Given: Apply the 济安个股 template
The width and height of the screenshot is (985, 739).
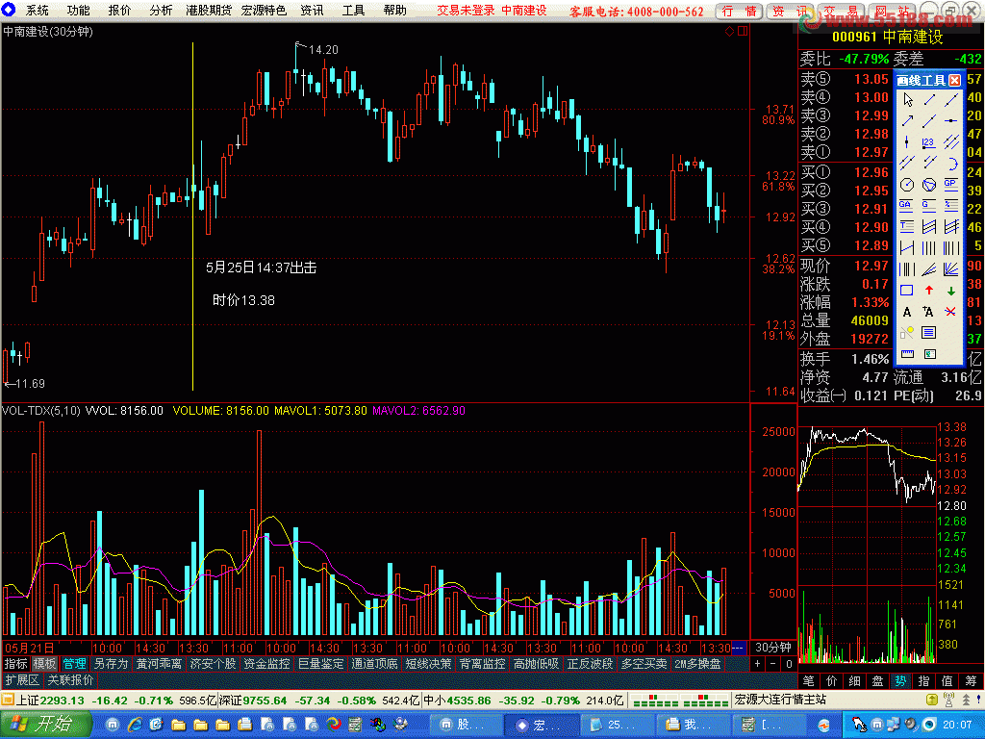Looking at the screenshot, I should (213, 664).
